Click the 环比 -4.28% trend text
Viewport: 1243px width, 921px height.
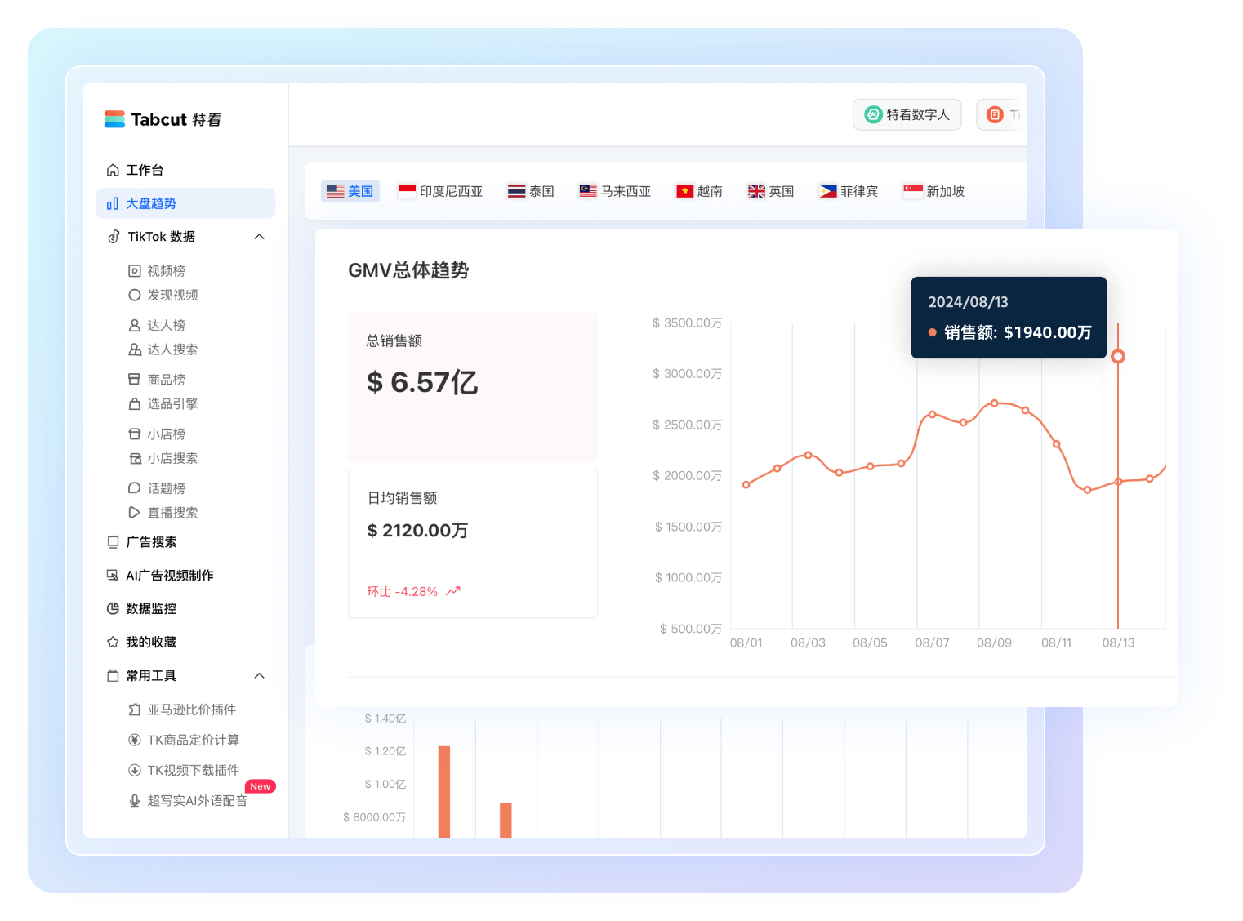click(x=402, y=591)
